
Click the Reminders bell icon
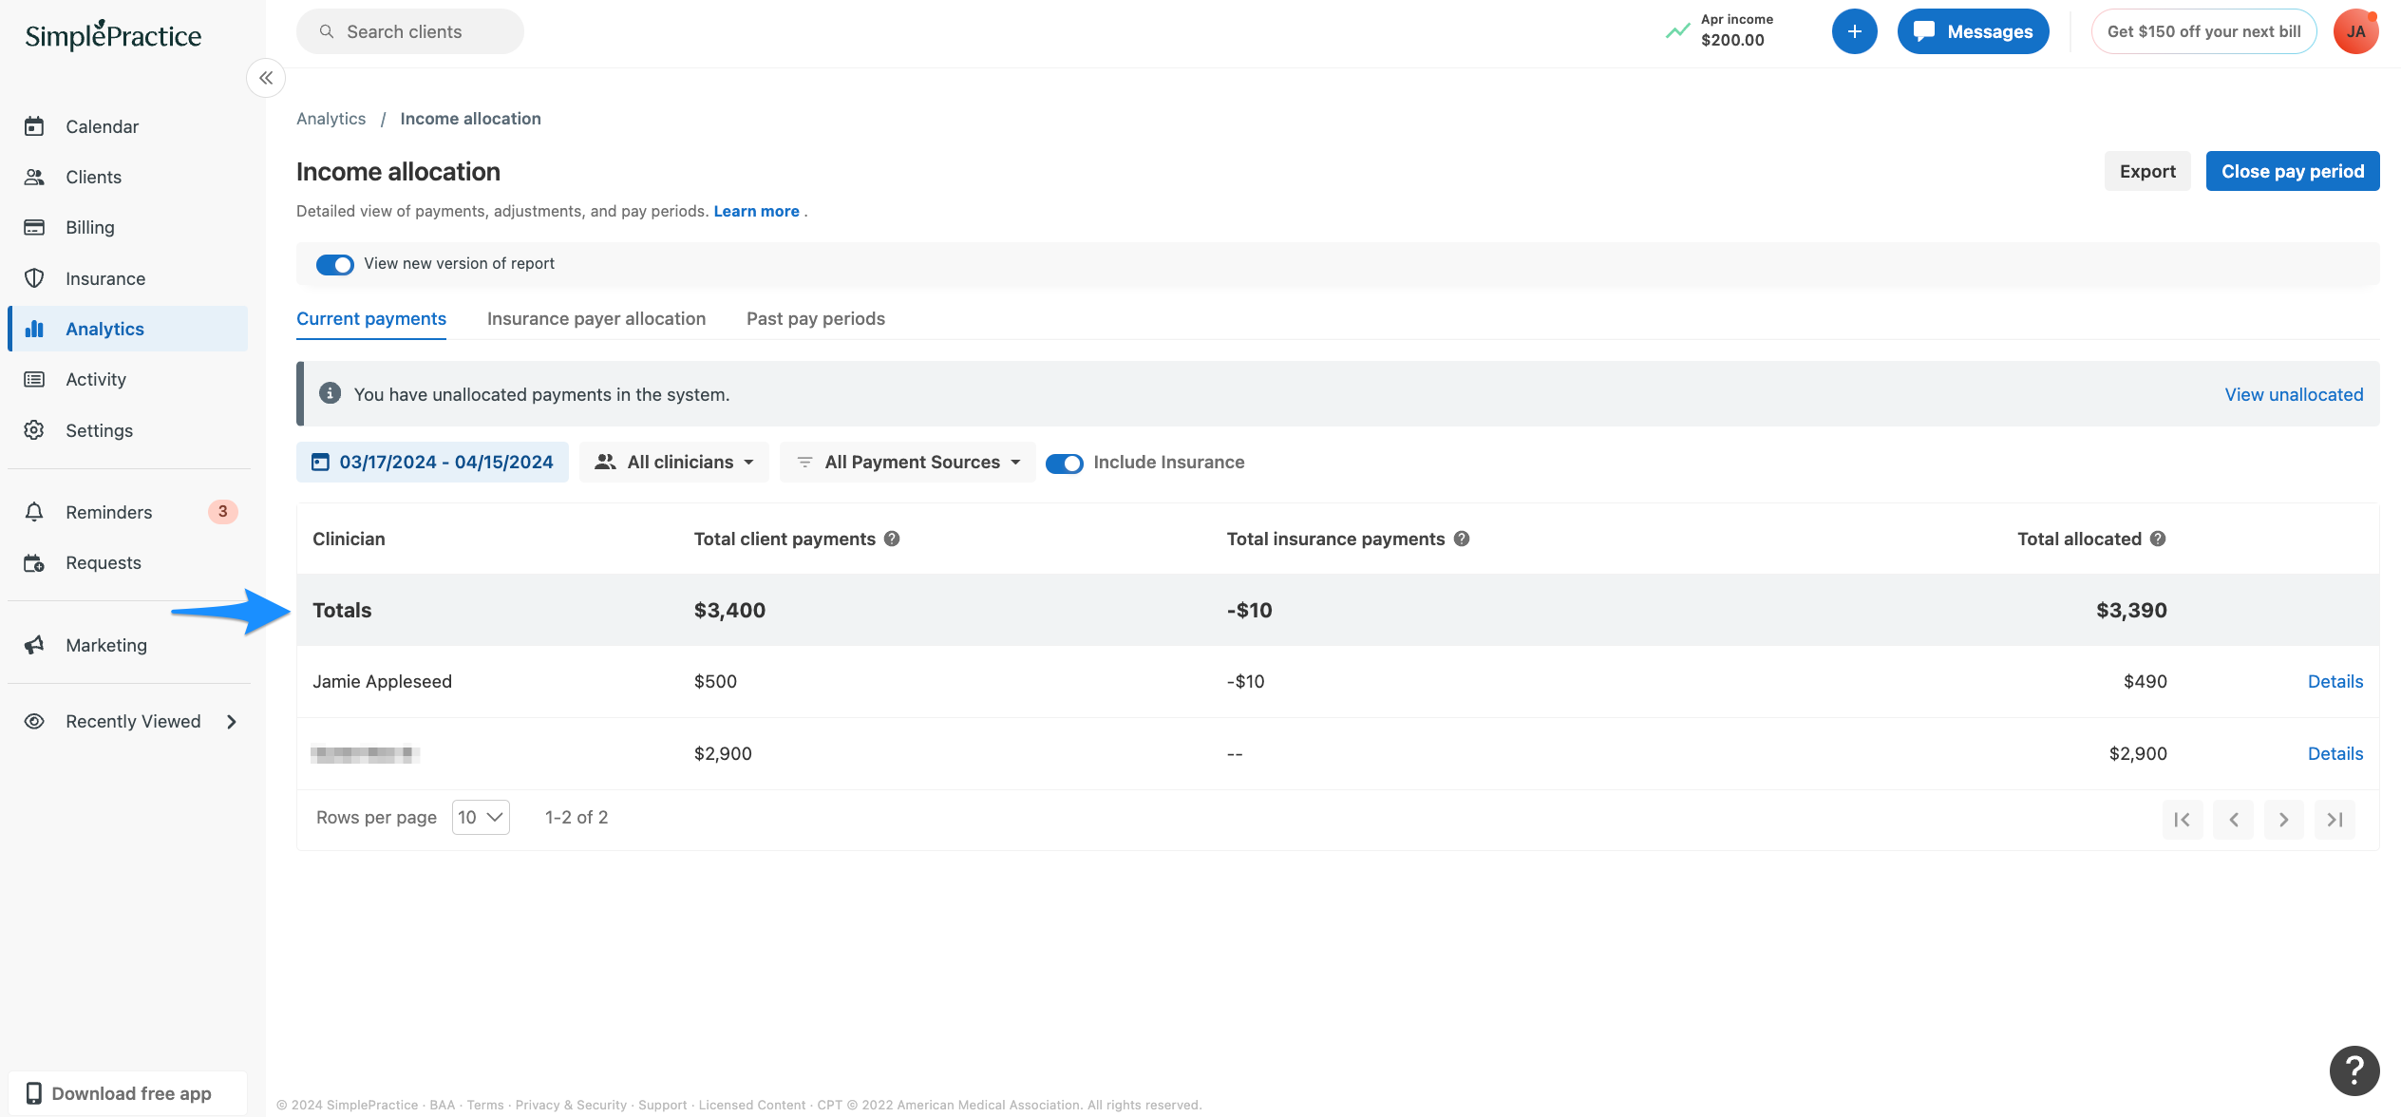point(34,512)
